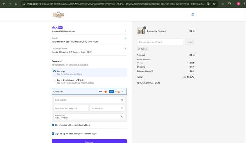Click the purple Pay now button
Image resolution: width=246 pixels, height=143 pixels.
tap(89, 141)
